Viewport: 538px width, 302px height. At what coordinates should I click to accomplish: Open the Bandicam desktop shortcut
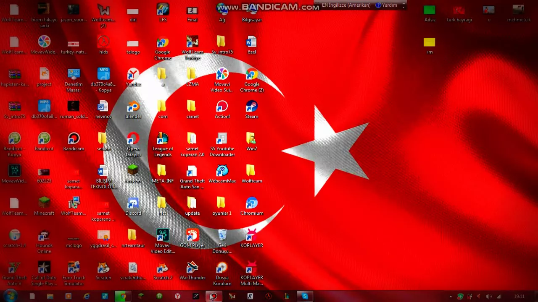click(74, 142)
